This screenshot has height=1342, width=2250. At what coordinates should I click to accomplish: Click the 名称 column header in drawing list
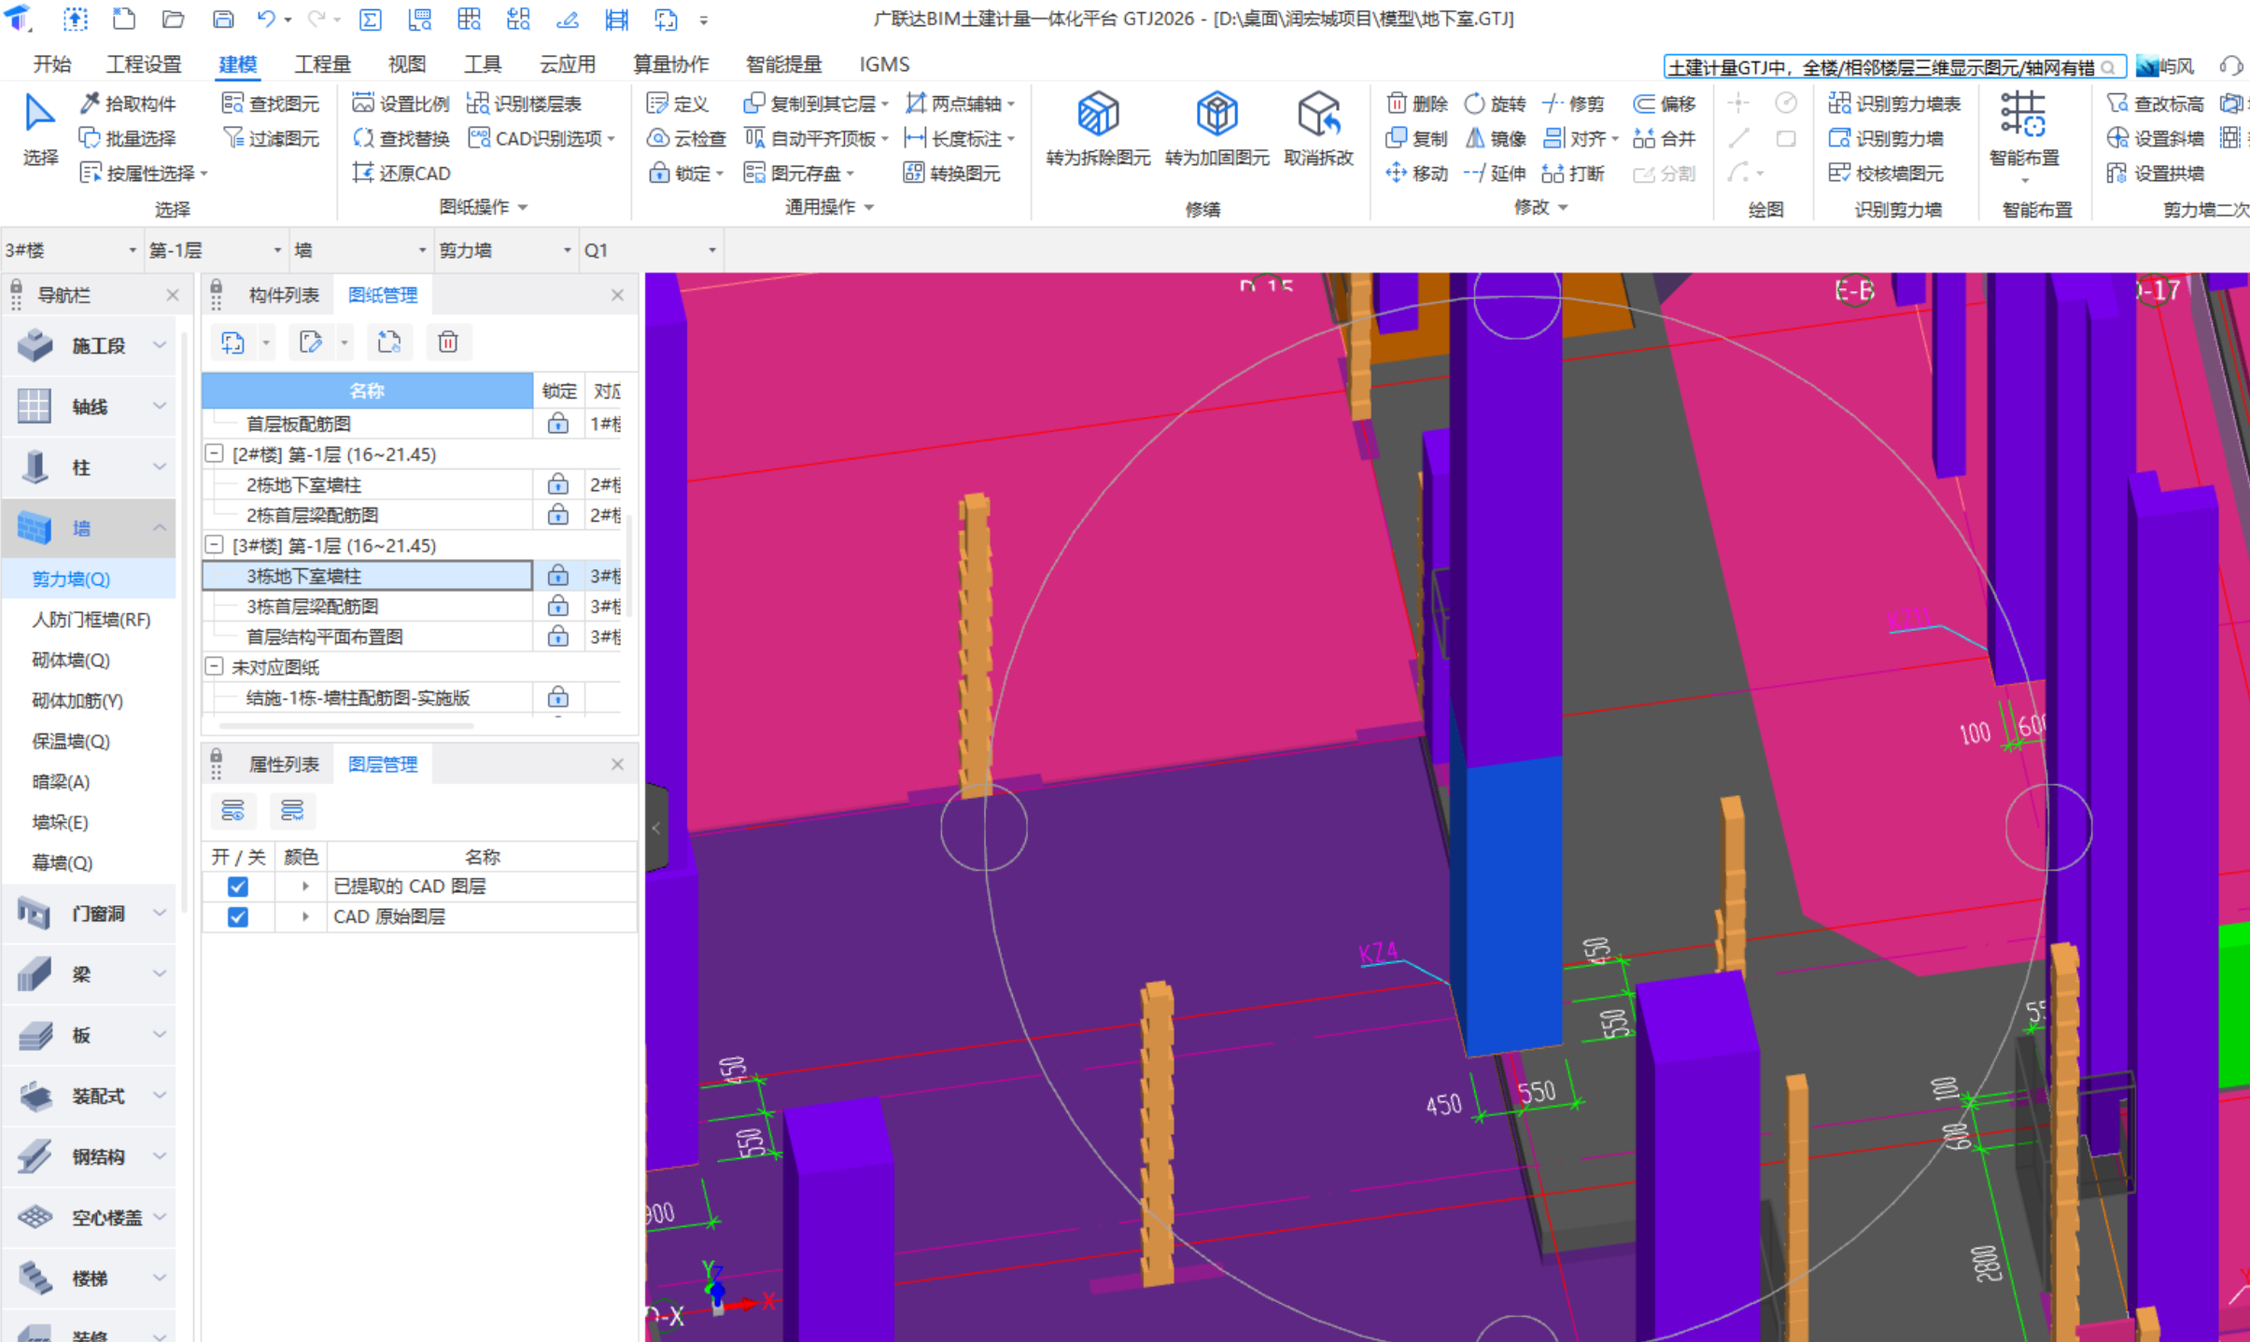coord(368,391)
